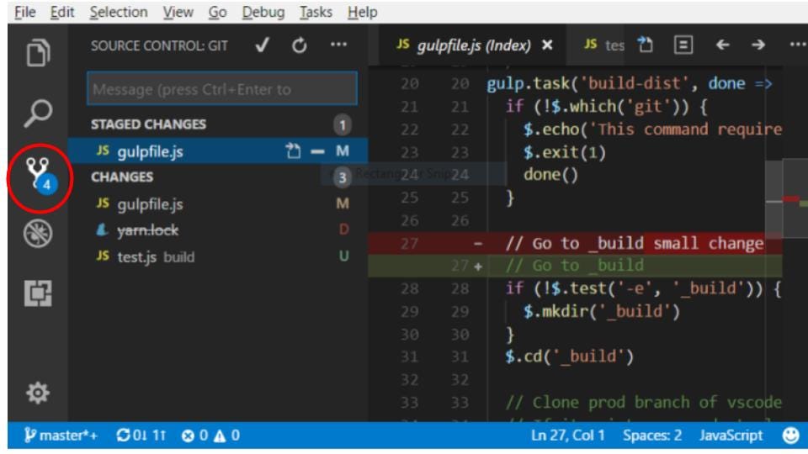Viewport: 808px width, 454px height.
Task: Open the File menu
Action: pyautogui.click(x=24, y=12)
